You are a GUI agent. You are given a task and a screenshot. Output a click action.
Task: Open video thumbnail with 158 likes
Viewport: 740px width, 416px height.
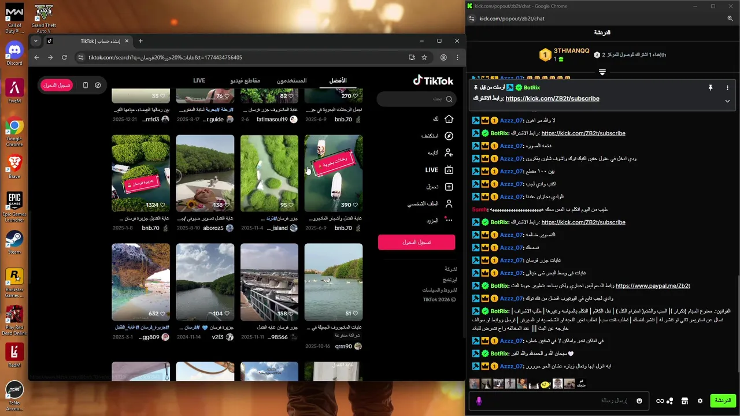click(x=269, y=282)
